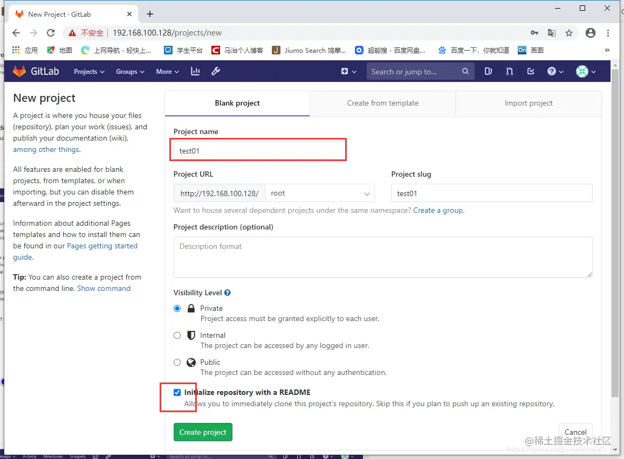
Task: Open the apps grid bookmark icon
Action: click(16, 50)
